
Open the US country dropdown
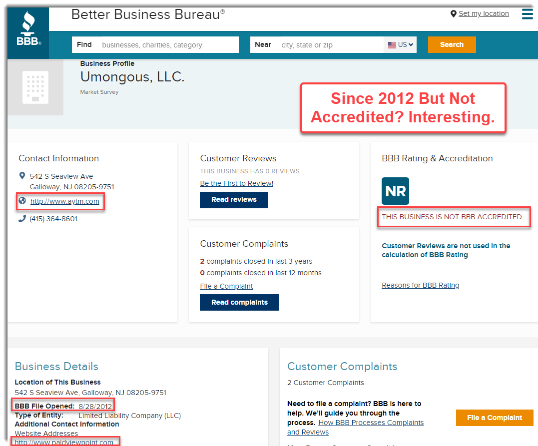(x=400, y=44)
